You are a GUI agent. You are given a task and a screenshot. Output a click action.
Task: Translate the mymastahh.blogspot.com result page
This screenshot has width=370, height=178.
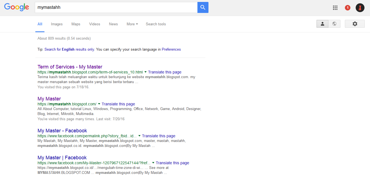[118, 104]
